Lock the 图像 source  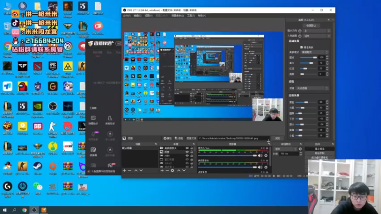[192, 152]
